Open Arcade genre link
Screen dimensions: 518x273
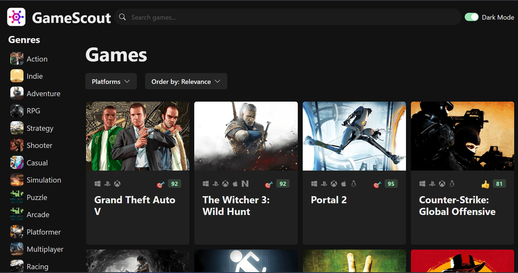(x=38, y=215)
